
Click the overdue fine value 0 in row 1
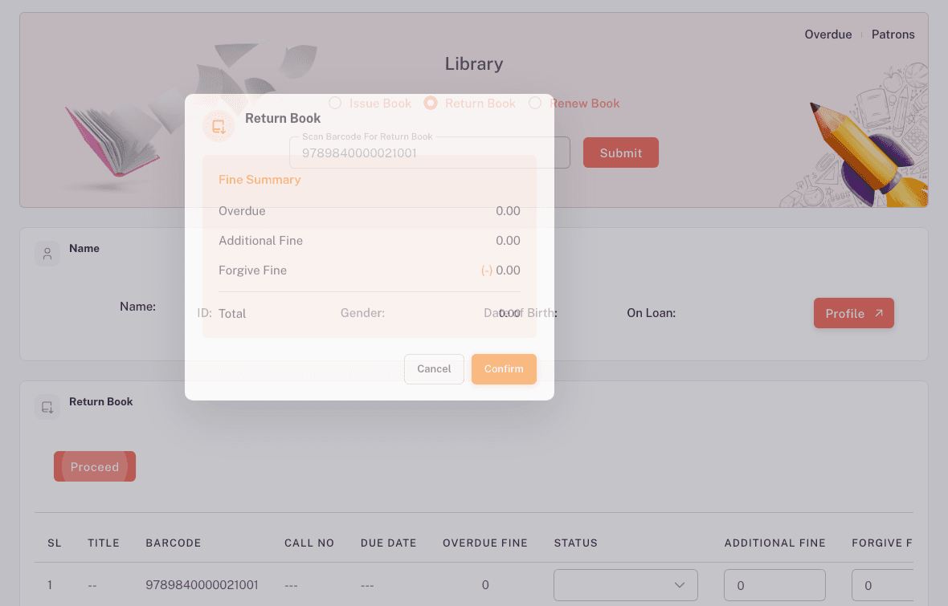point(485,585)
